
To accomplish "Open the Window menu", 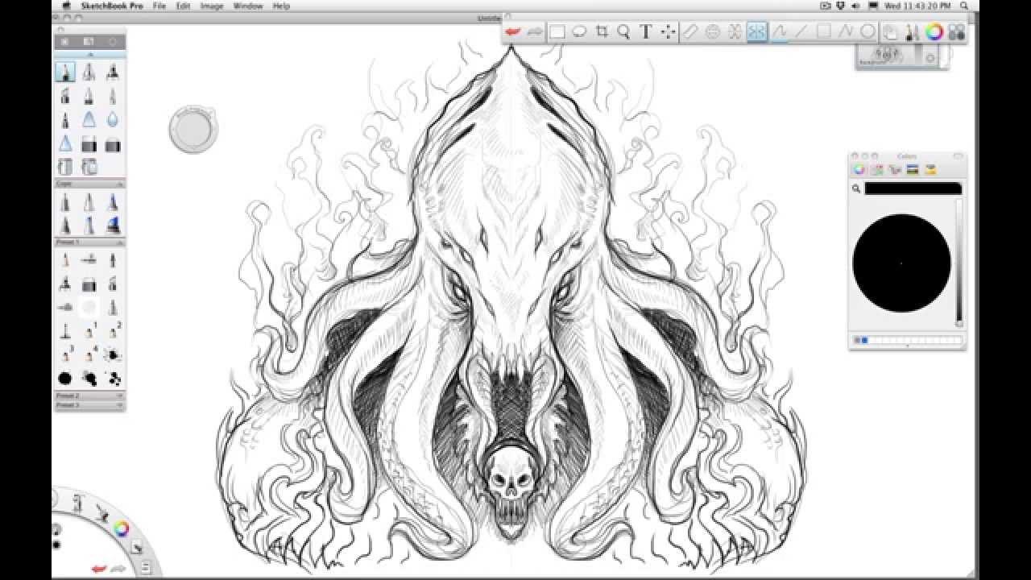I will point(247,6).
